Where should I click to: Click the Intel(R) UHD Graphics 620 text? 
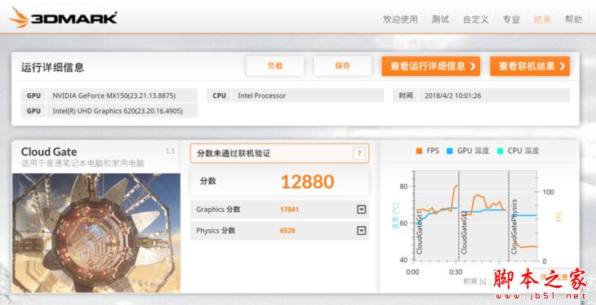pyautogui.click(x=118, y=111)
